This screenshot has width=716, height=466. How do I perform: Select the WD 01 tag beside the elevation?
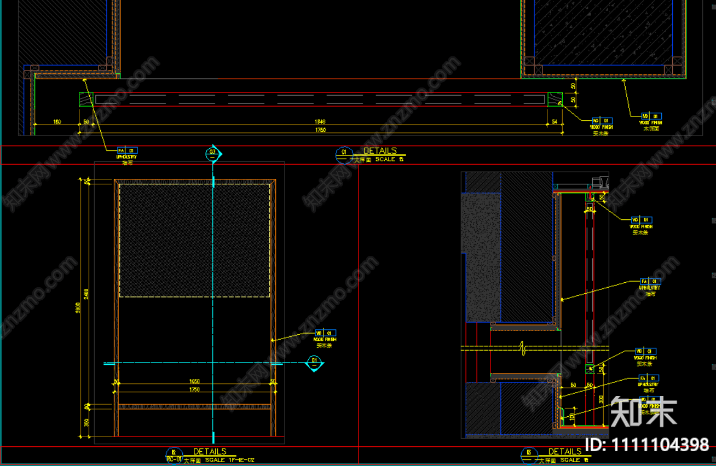pos(326,333)
